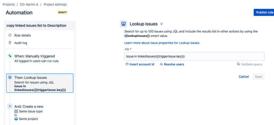Click the Lookup issues monitor icon in header

(123, 24)
